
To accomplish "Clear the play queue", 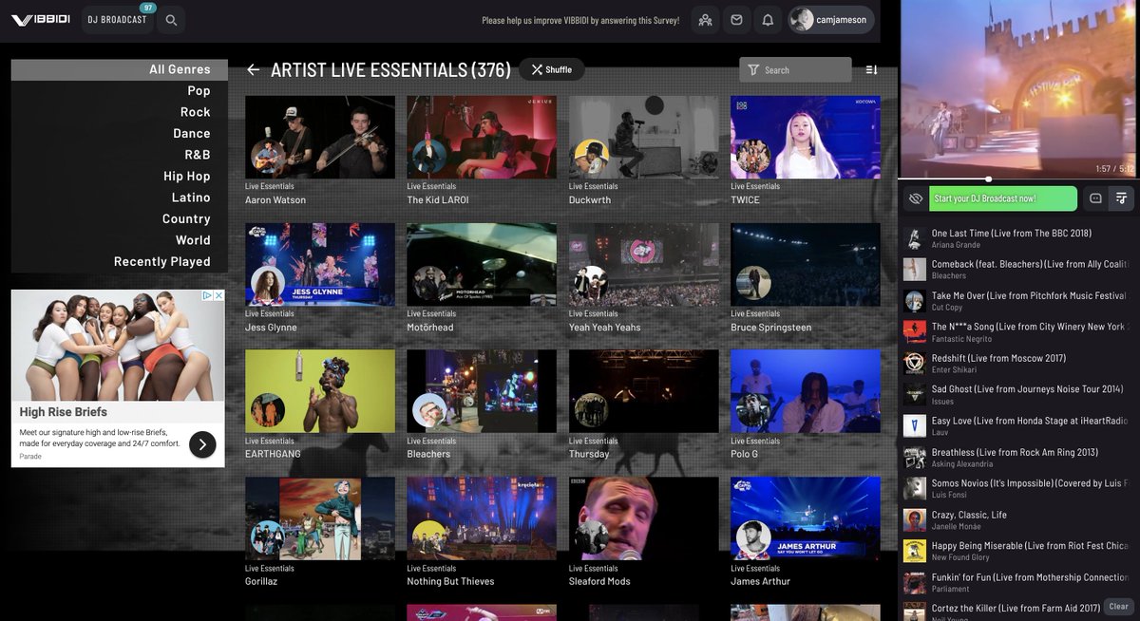I will pyautogui.click(x=1119, y=607).
